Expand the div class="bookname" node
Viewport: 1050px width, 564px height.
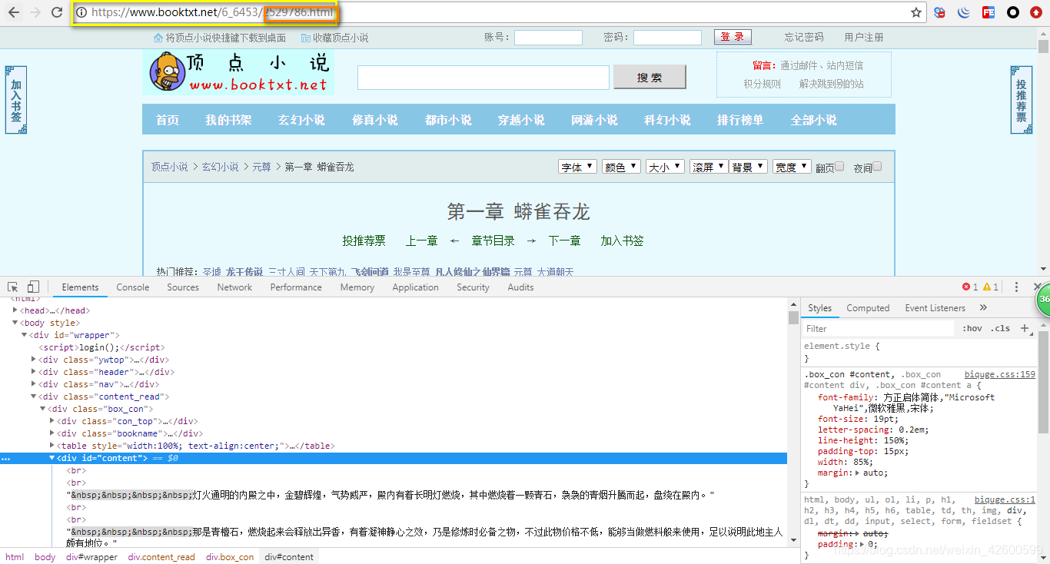[x=52, y=433]
